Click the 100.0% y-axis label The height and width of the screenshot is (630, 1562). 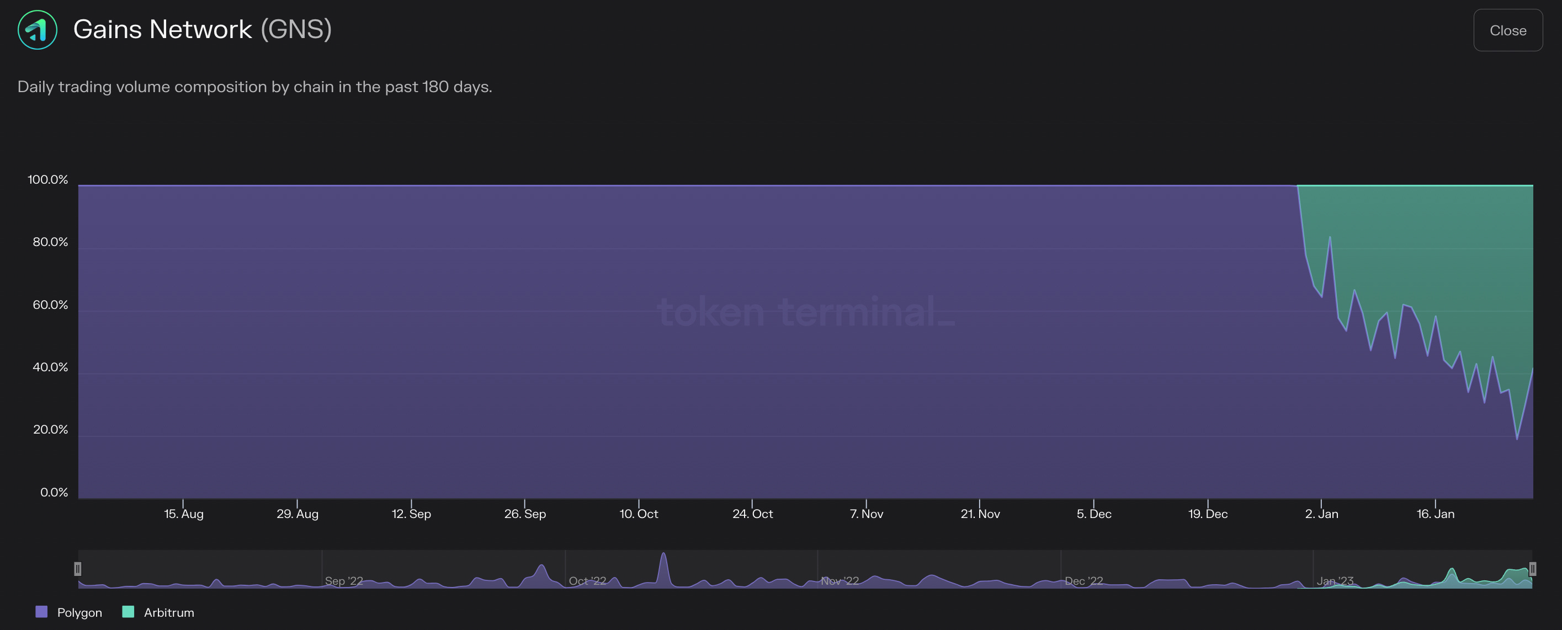(x=48, y=179)
